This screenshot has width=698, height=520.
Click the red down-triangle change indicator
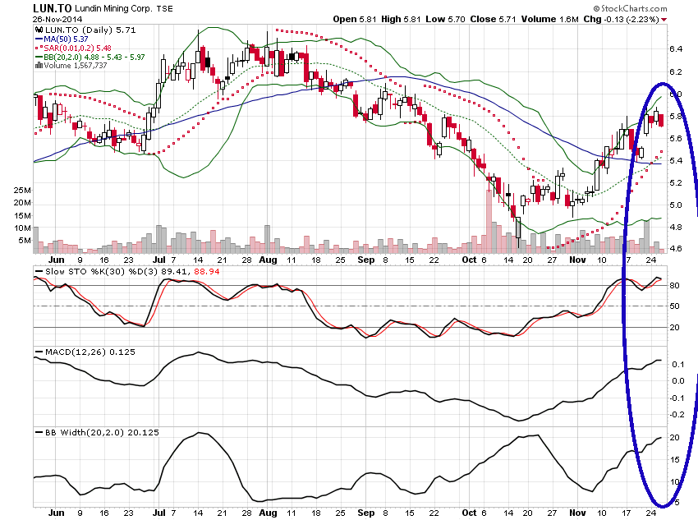pos(664,20)
